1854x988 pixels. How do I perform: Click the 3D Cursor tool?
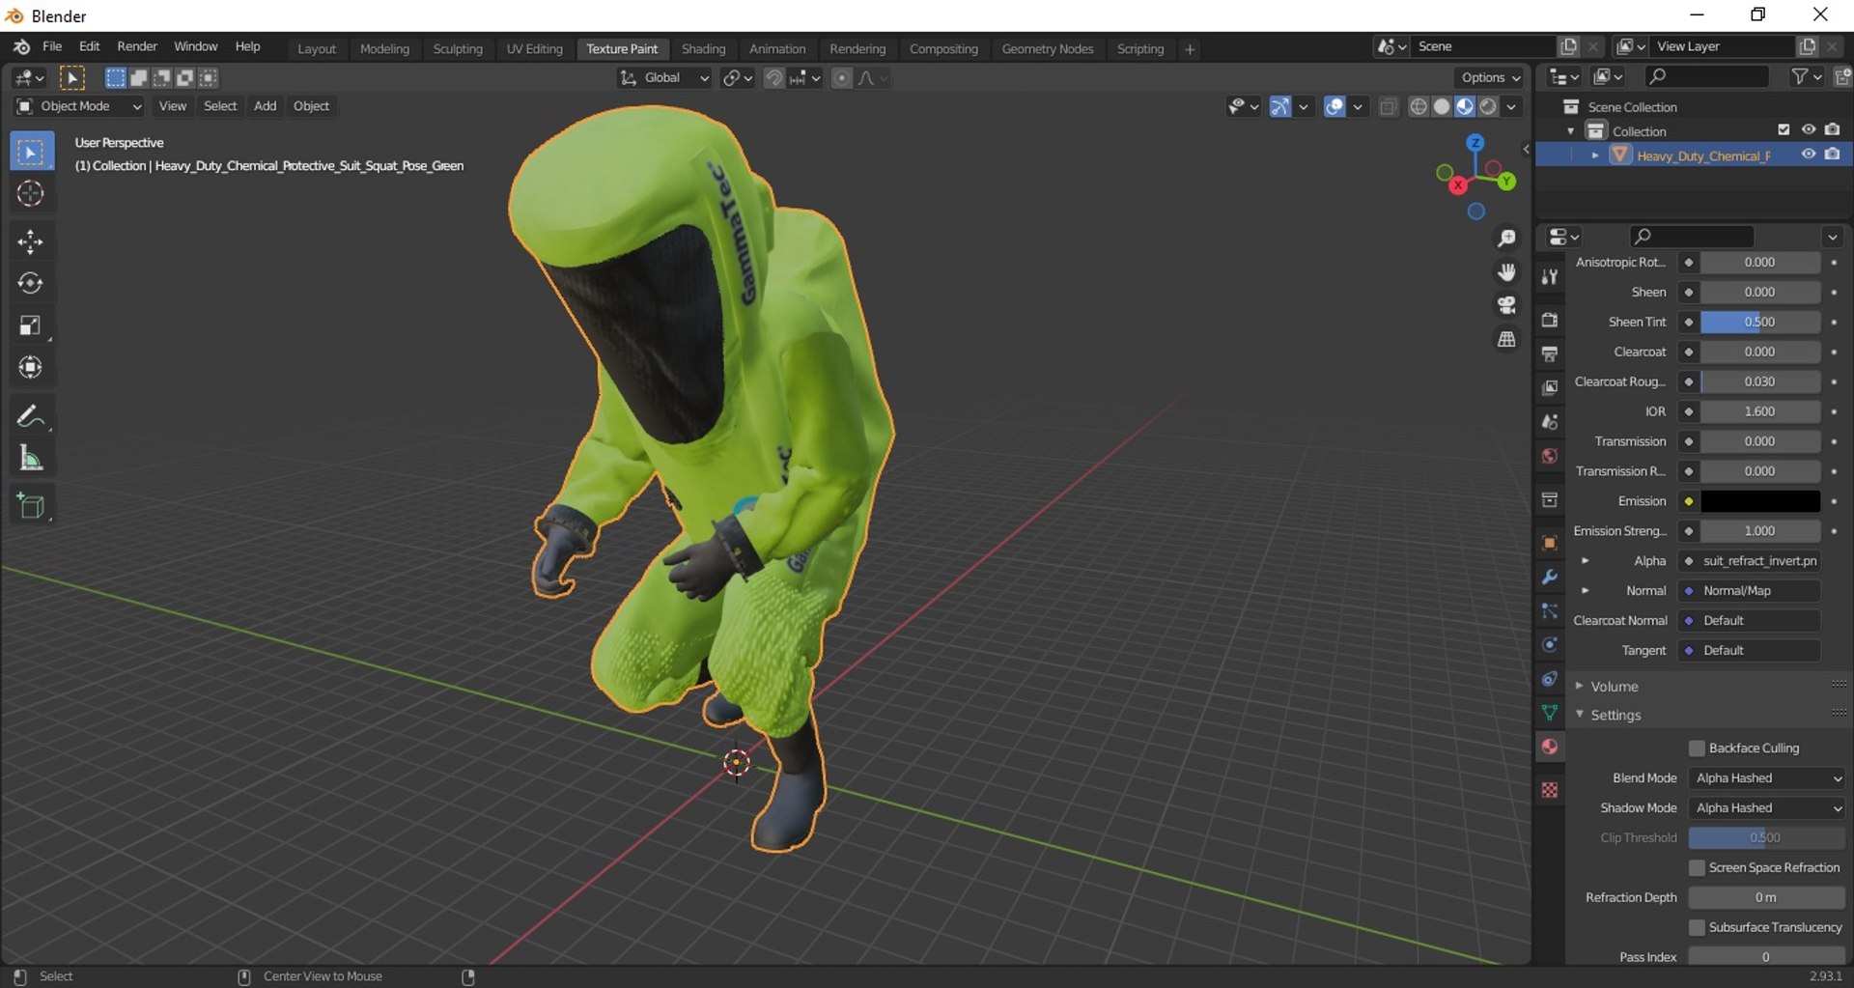click(x=31, y=194)
